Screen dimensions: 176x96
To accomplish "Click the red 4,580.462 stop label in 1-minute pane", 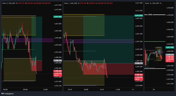I will point(139,75).
